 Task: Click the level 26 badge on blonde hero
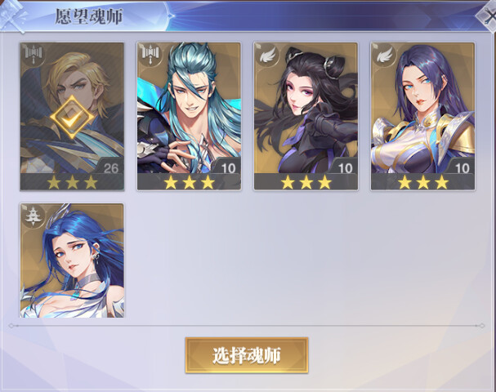click(x=110, y=167)
